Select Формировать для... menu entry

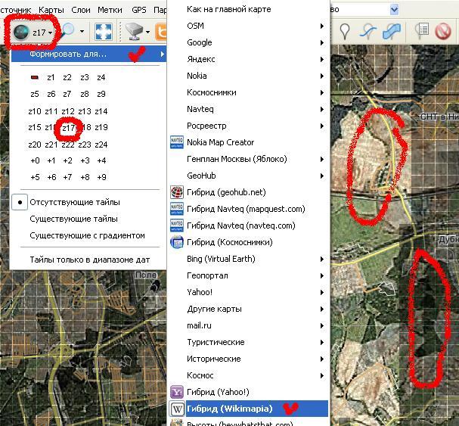pyautogui.click(x=89, y=54)
